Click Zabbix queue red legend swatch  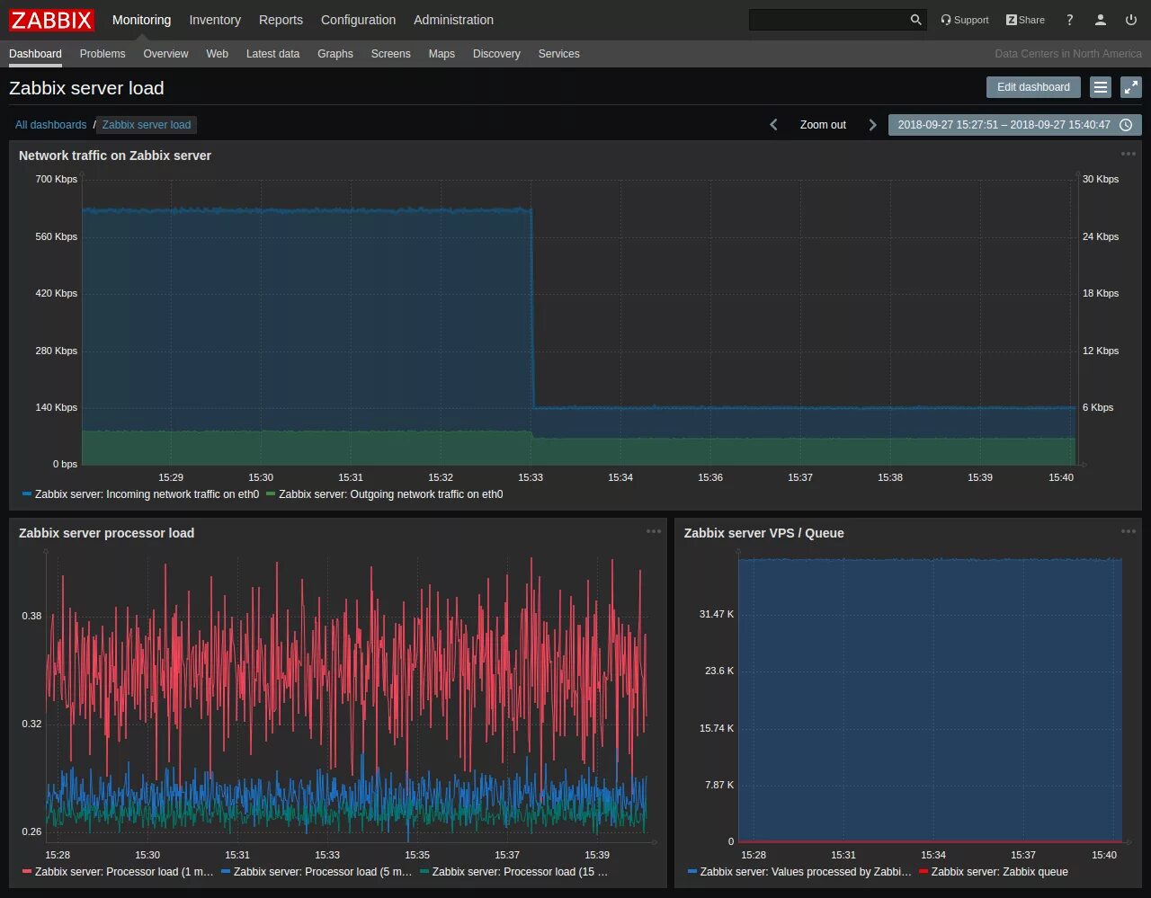pos(923,872)
